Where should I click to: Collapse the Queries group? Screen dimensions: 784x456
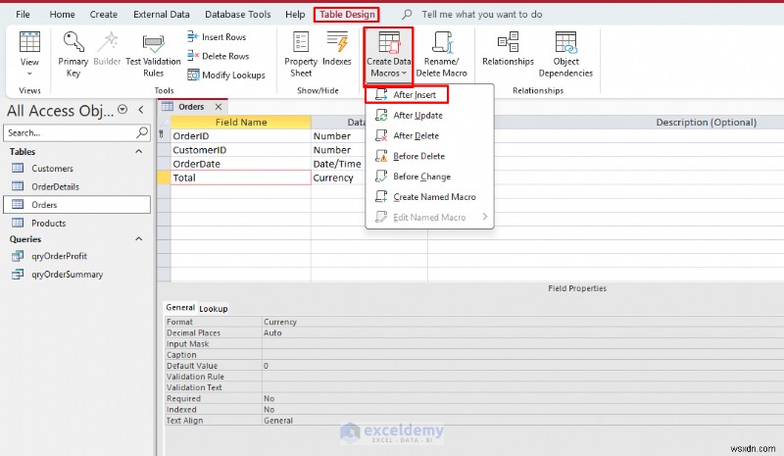click(x=139, y=239)
